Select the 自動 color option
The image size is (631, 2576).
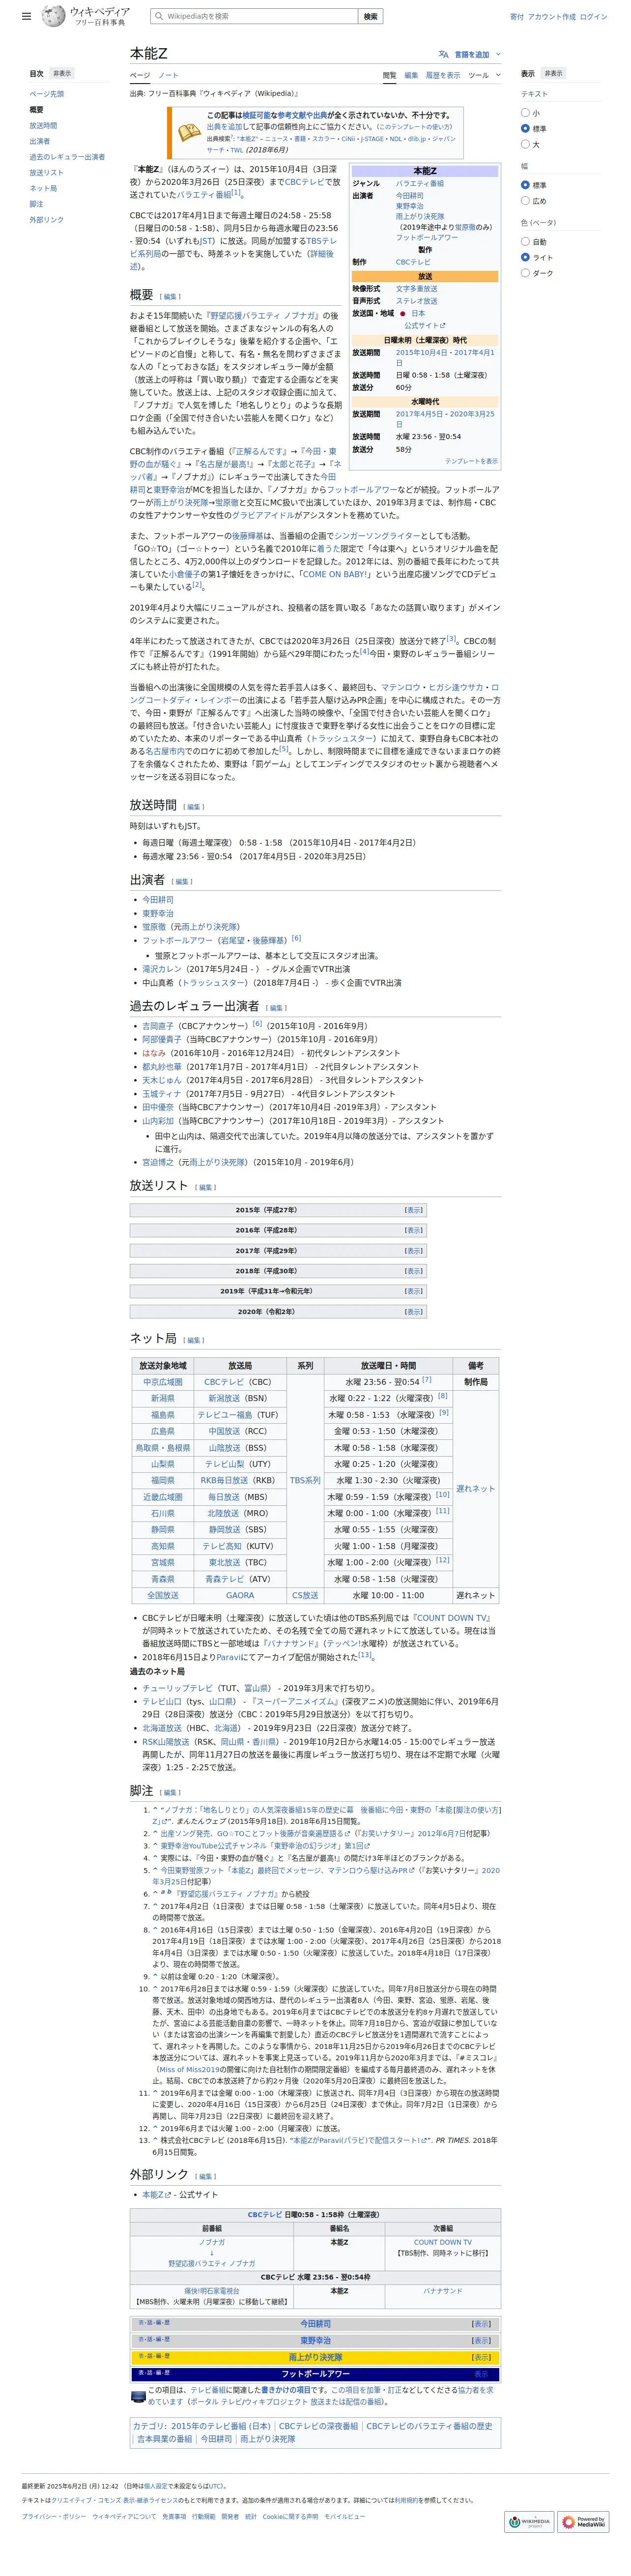pos(525,241)
